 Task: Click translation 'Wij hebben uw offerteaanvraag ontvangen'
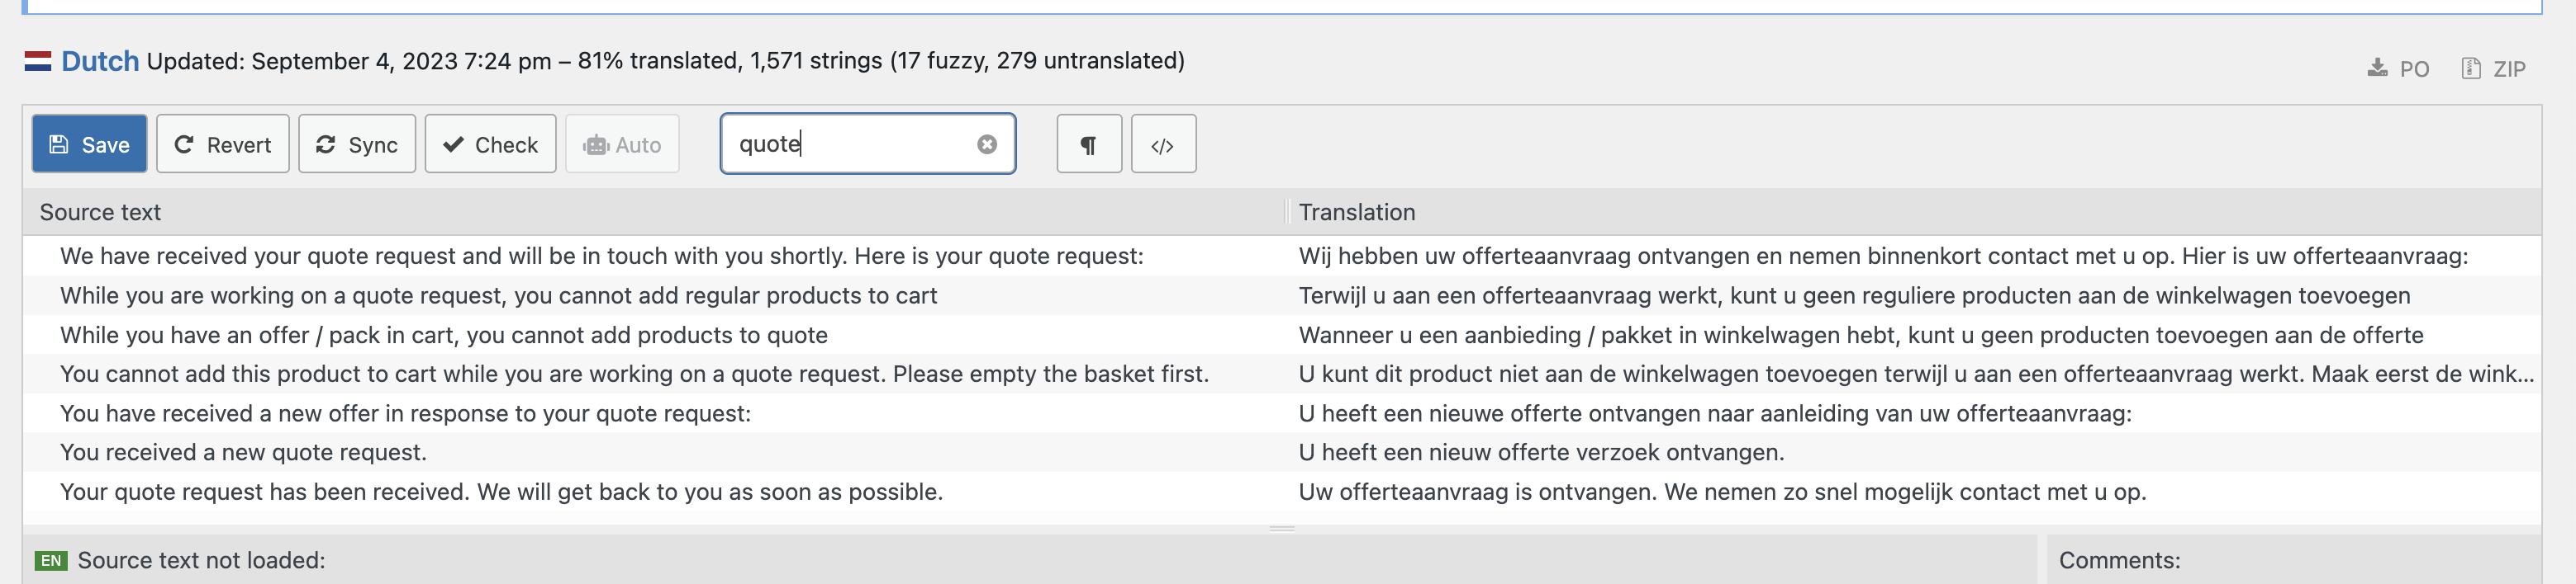pyautogui.click(x=1883, y=256)
